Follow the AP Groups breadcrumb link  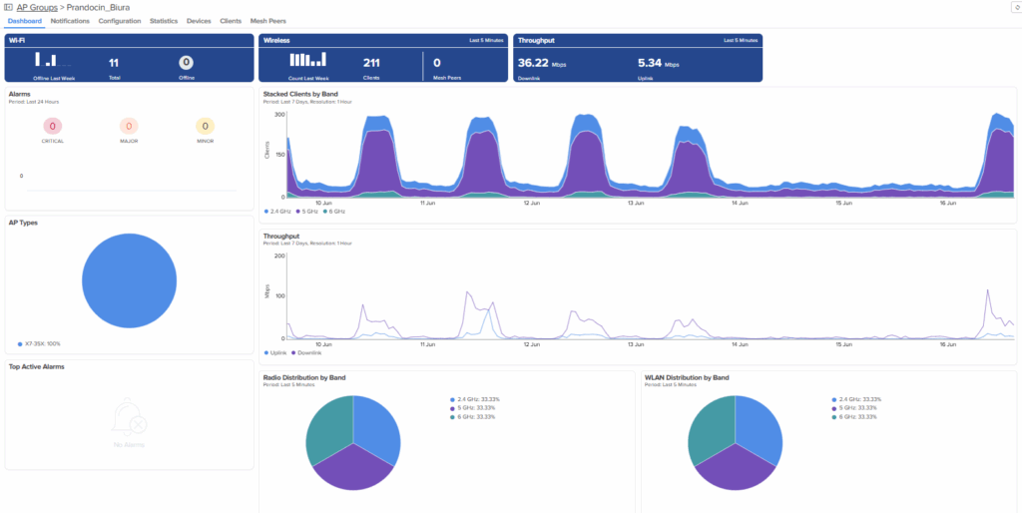coord(38,7)
